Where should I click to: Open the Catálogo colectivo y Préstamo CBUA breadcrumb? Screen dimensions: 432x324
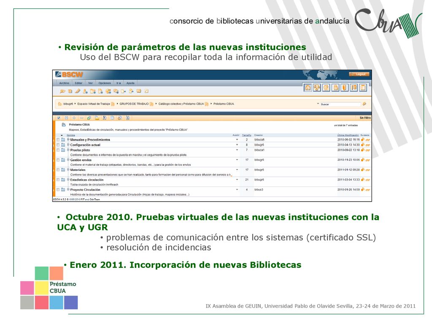point(181,104)
